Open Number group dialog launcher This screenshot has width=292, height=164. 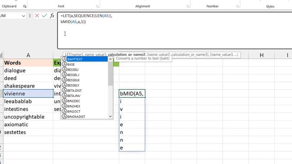coord(238,6)
